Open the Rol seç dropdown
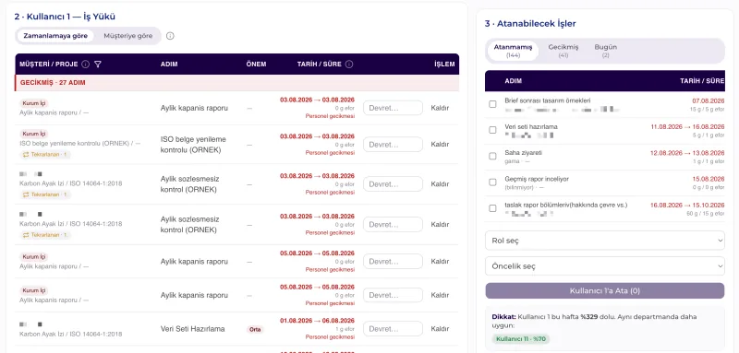The width and height of the screenshot is (739, 353). [x=605, y=241]
